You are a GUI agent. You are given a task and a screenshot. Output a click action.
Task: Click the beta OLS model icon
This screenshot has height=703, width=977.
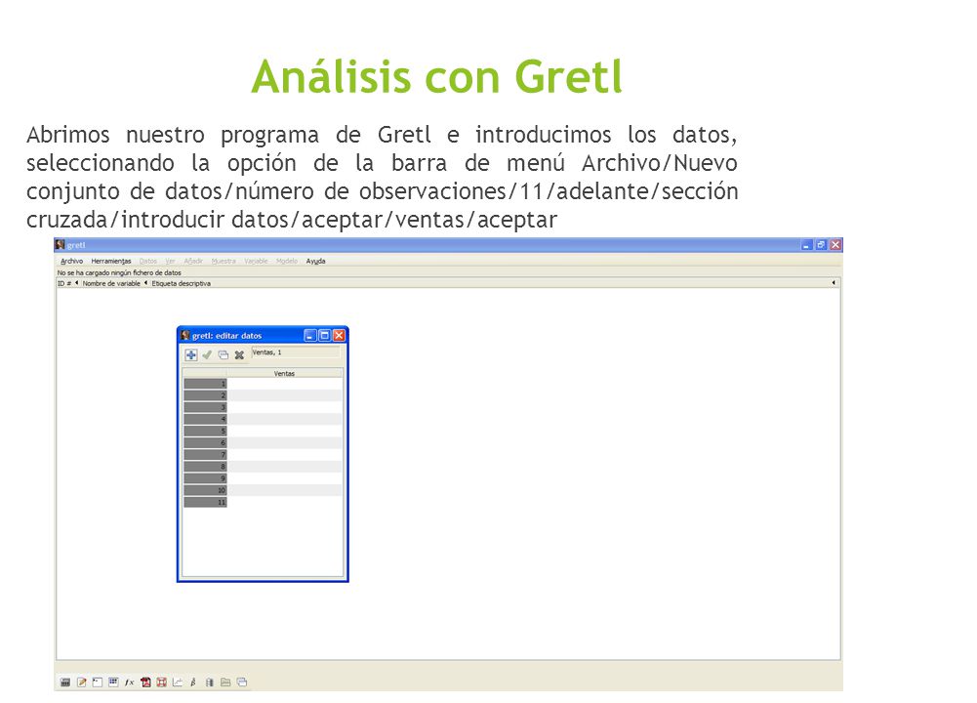(193, 682)
